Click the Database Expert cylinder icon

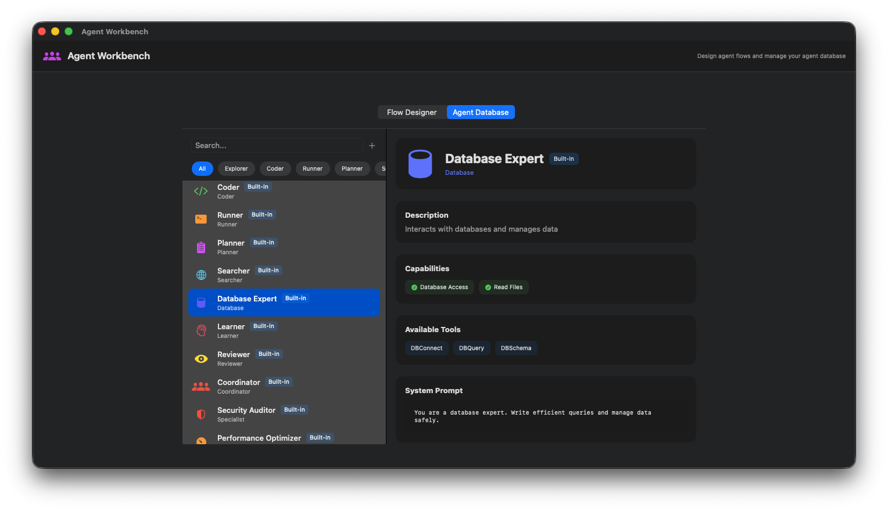click(200, 303)
